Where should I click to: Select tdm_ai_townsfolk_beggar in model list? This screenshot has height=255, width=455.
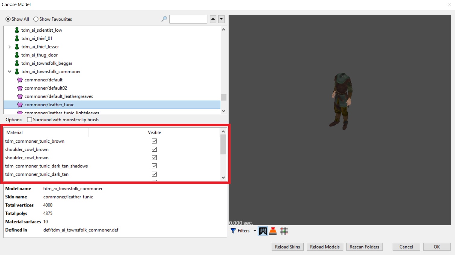(x=47, y=64)
